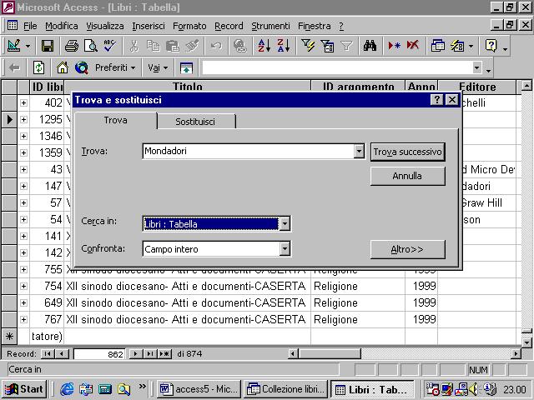Go to last record navigation button
The image size is (534, 400).
point(150,353)
